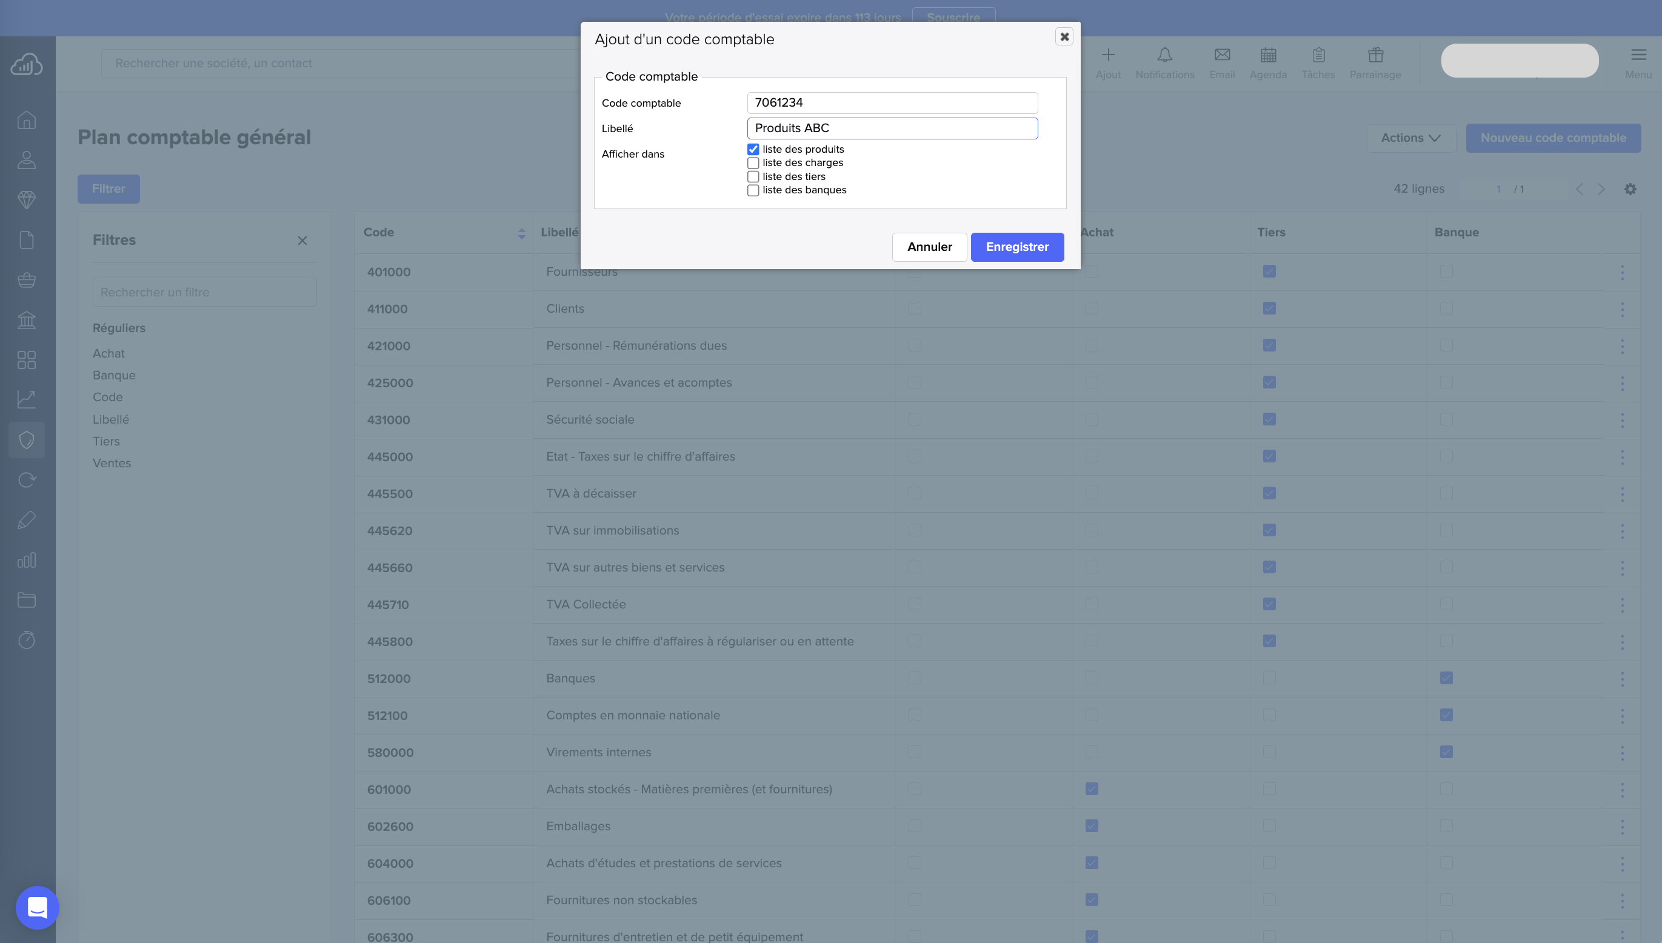Enable liste des charges checkbox
1662x943 pixels.
point(753,163)
